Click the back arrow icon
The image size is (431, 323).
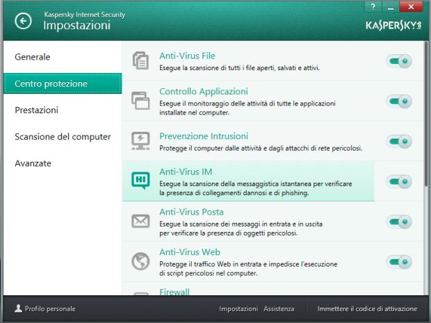click(23, 21)
